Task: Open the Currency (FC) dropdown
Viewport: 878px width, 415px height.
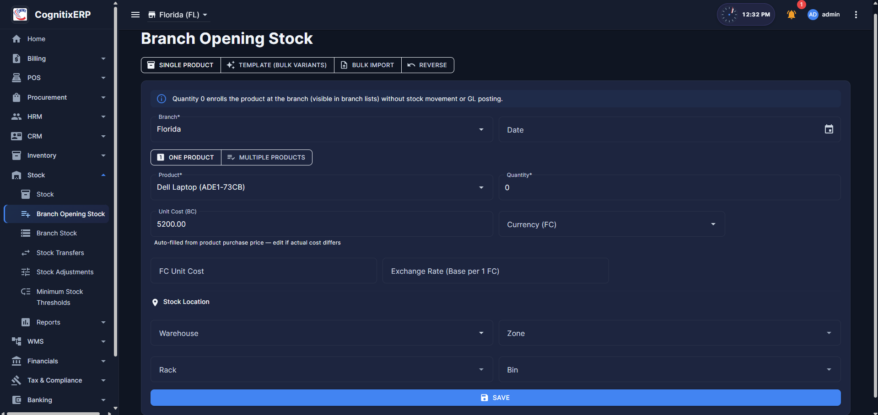Action: click(x=612, y=224)
